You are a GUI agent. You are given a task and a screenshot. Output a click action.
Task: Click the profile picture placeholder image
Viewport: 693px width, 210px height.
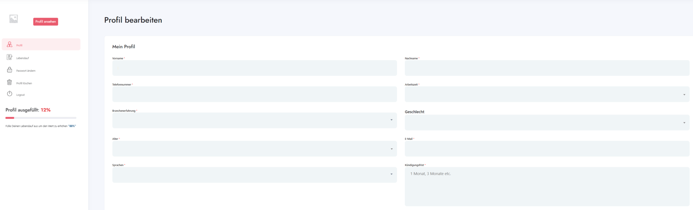14,19
